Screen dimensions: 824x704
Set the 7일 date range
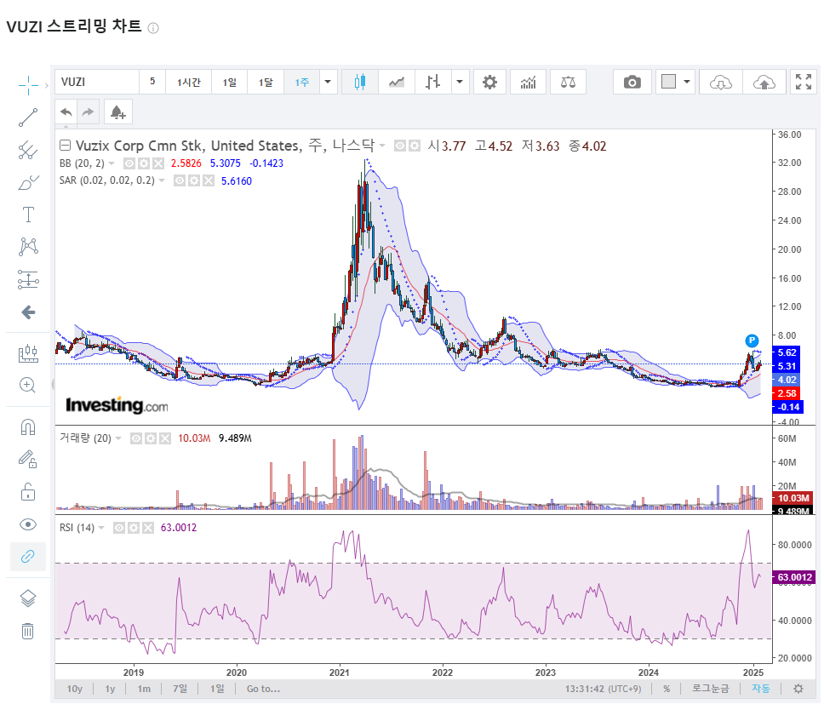click(180, 689)
